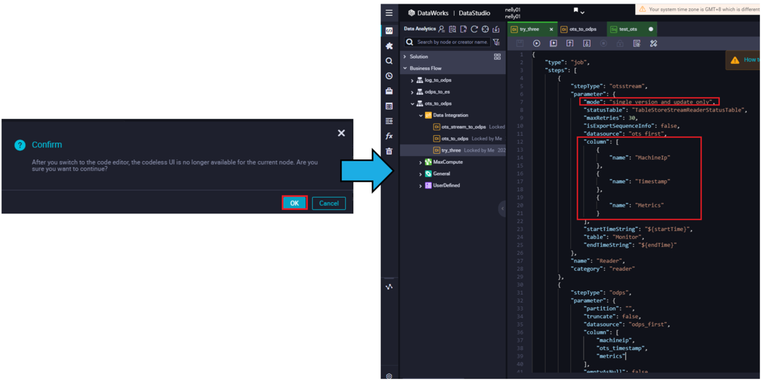The height and width of the screenshot is (381, 762).
Task: Click the Save icon in editor toolbar
Action: click(x=520, y=43)
